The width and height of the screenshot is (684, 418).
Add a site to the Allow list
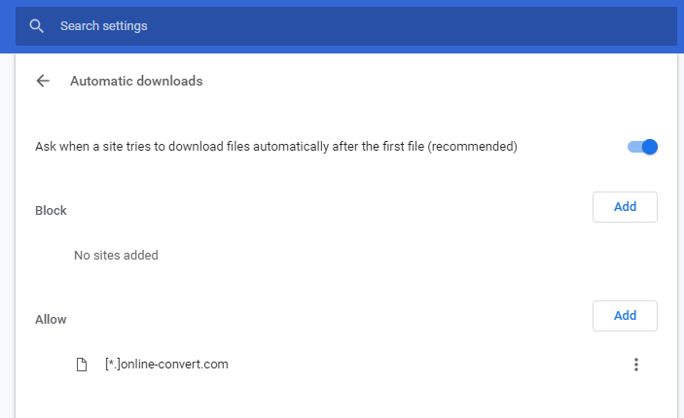click(625, 316)
